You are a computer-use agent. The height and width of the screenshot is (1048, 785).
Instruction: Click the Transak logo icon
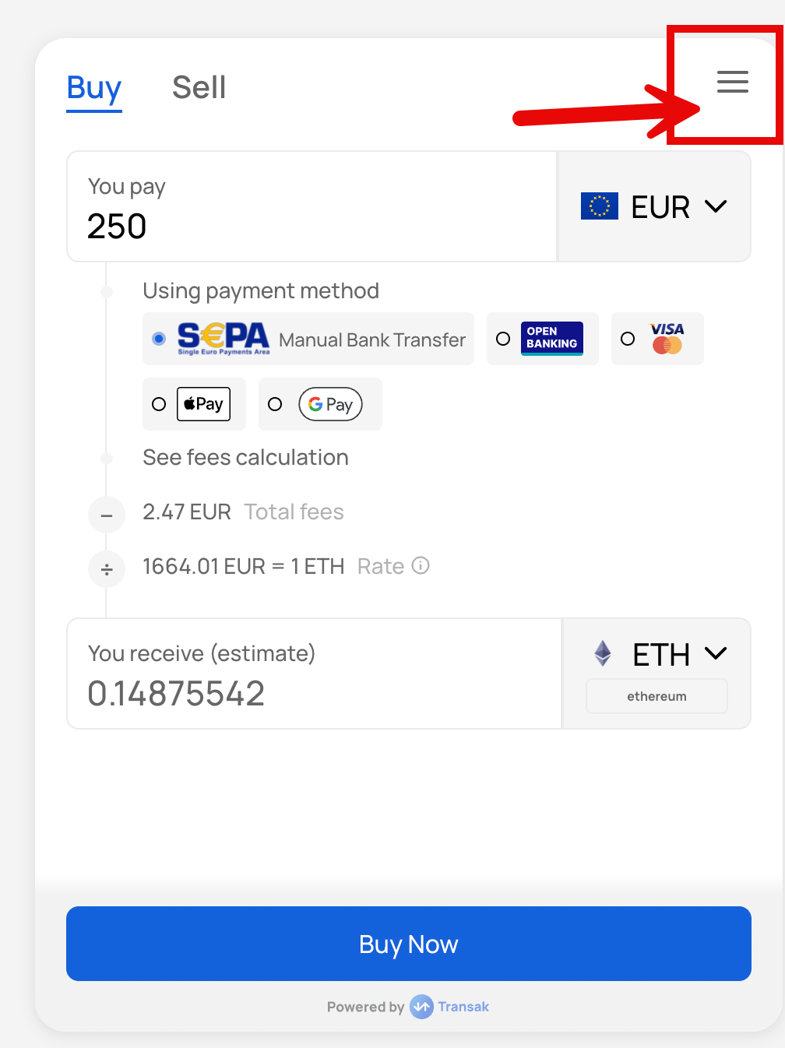pyautogui.click(x=421, y=1007)
